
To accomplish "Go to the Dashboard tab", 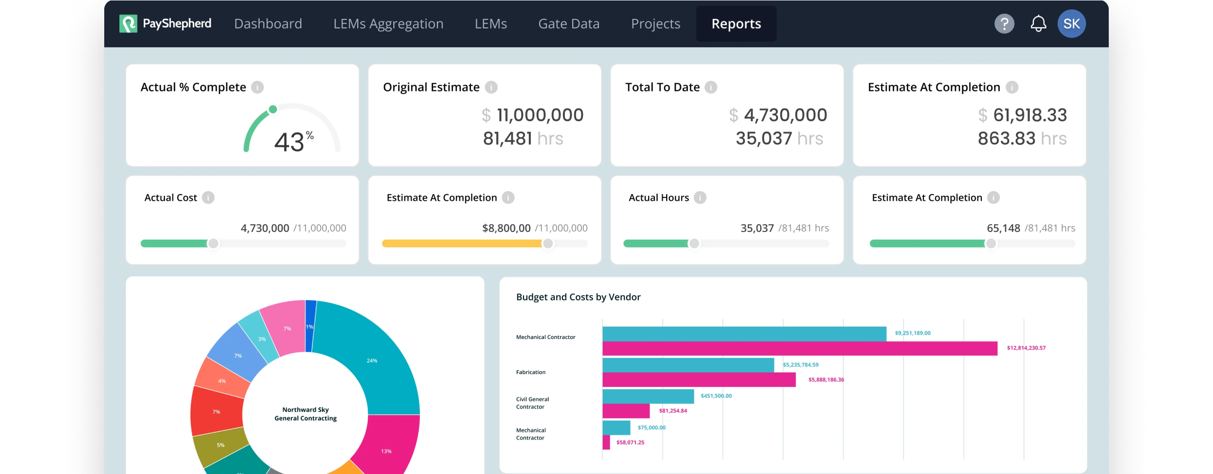I will point(268,24).
